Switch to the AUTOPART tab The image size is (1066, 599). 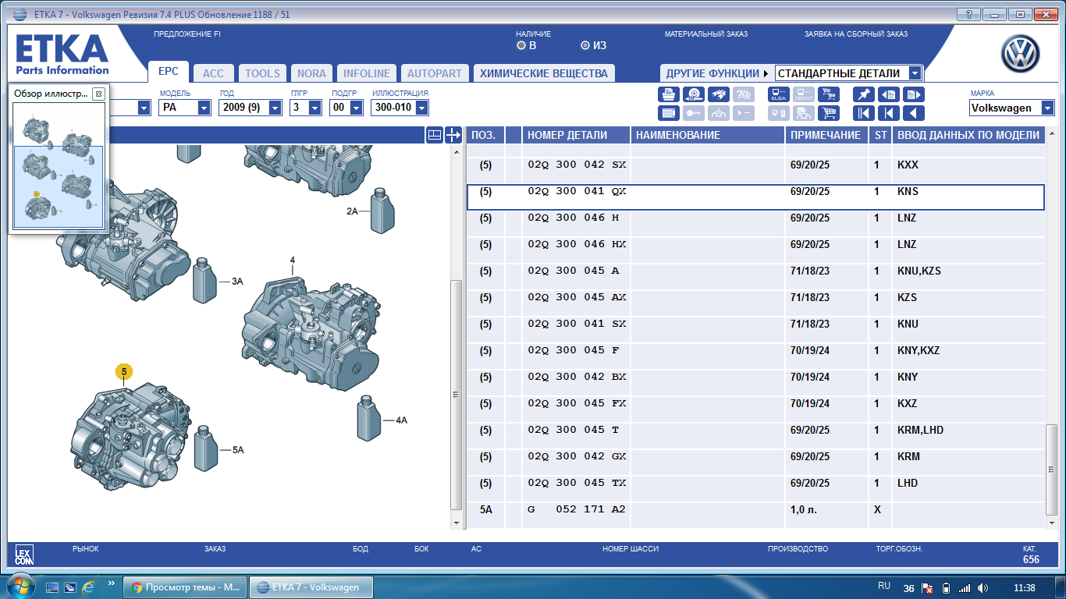[x=435, y=73]
